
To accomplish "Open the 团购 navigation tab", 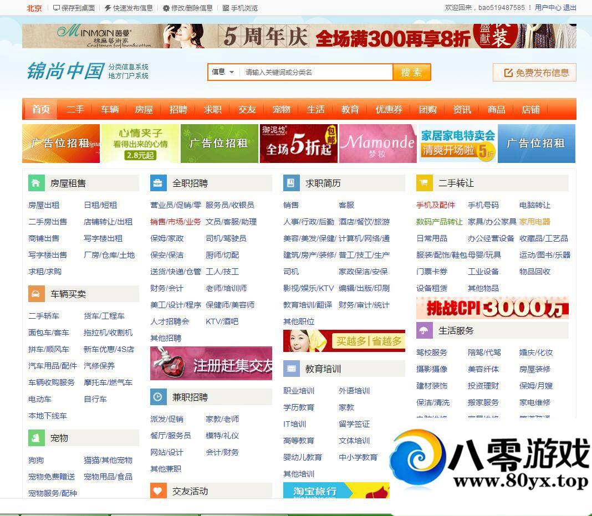I will 427,110.
